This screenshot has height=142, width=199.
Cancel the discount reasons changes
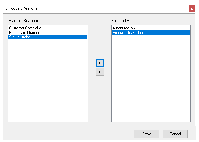tap(175, 134)
